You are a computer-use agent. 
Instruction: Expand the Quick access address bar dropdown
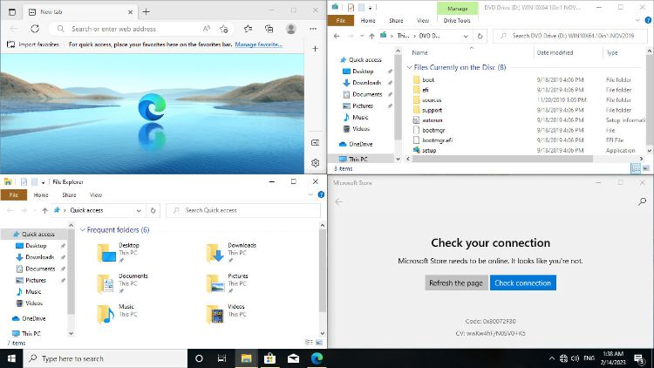141,210
